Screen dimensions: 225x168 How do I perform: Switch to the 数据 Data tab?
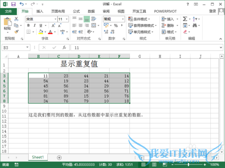point(91,11)
